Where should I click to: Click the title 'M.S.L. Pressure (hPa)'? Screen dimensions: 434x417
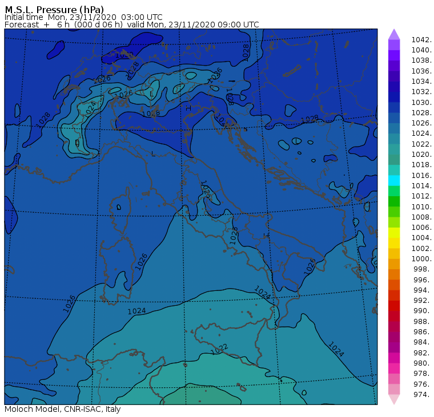(54, 10)
